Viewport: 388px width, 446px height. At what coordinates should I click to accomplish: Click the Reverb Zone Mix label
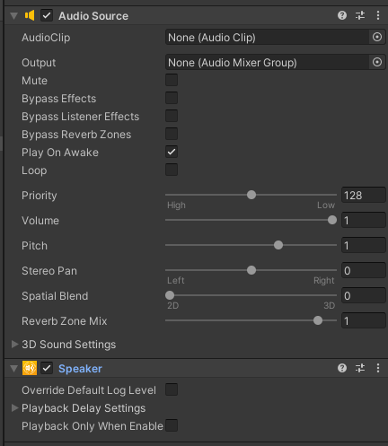coord(65,321)
